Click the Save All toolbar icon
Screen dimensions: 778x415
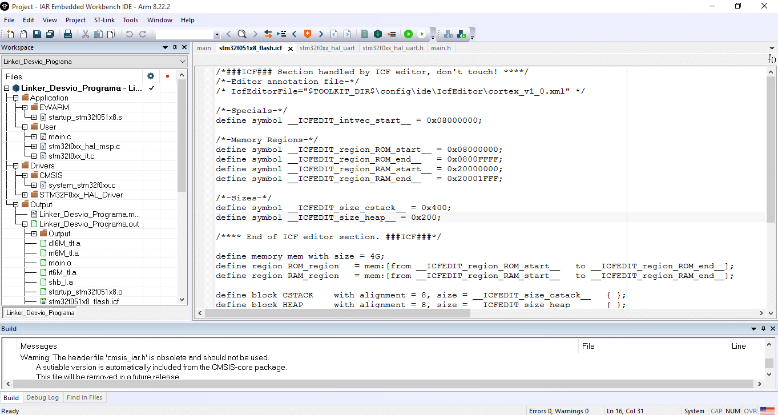[x=50, y=34]
